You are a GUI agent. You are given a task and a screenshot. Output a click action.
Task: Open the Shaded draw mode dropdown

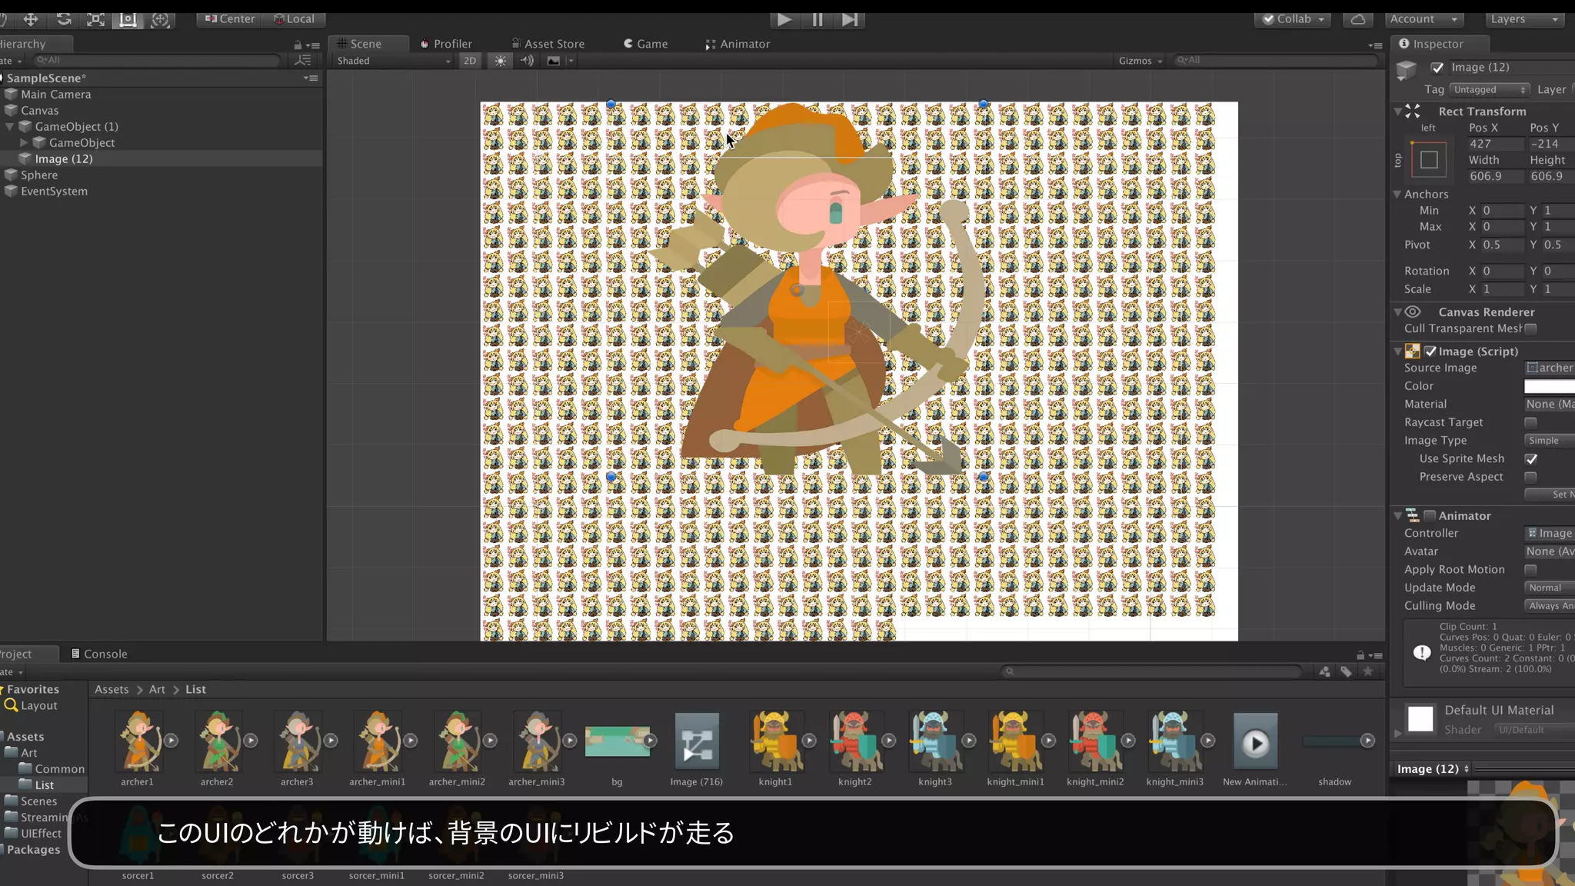pos(393,61)
